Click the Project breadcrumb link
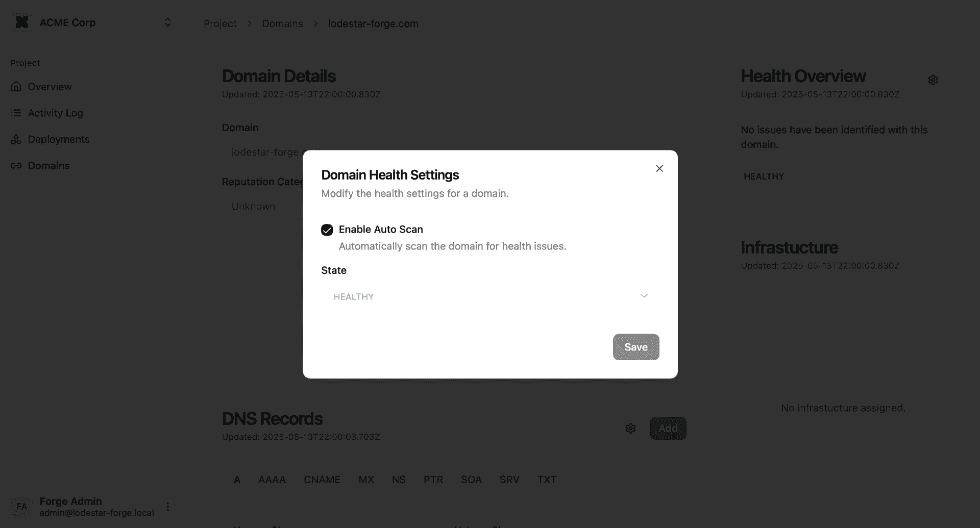This screenshot has width=980, height=528. click(220, 23)
